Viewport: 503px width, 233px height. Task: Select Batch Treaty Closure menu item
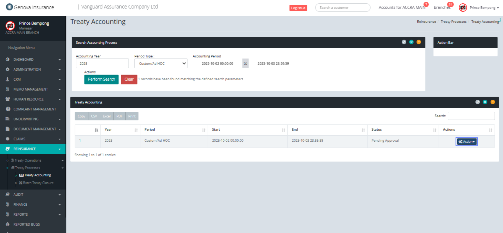(x=38, y=183)
